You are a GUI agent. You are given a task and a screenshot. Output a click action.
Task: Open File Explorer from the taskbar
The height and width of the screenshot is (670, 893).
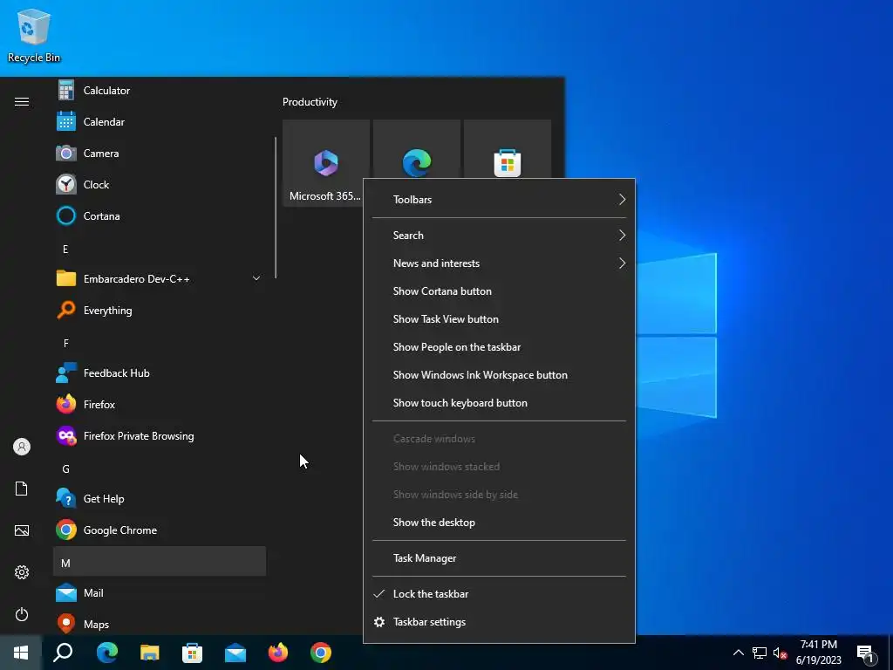pyautogui.click(x=150, y=653)
